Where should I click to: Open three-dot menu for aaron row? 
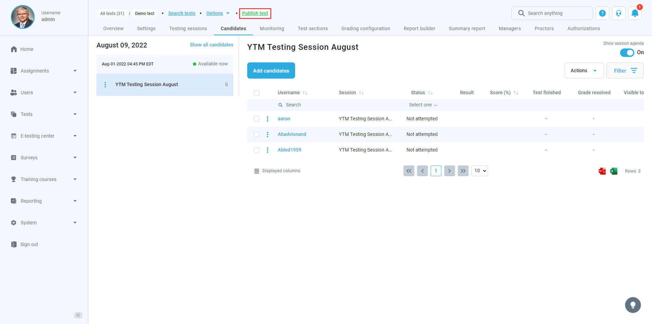click(x=268, y=119)
